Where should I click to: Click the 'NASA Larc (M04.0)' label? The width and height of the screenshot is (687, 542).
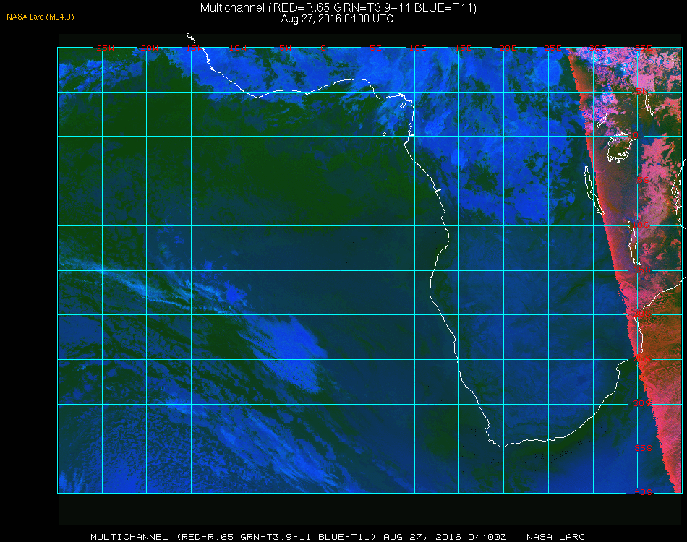[x=40, y=17]
